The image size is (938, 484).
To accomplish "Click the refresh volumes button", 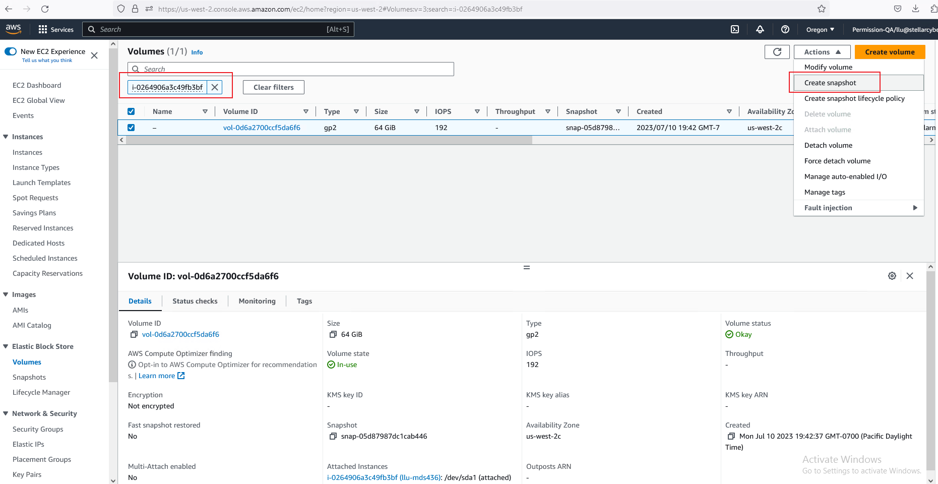I will click(x=777, y=52).
